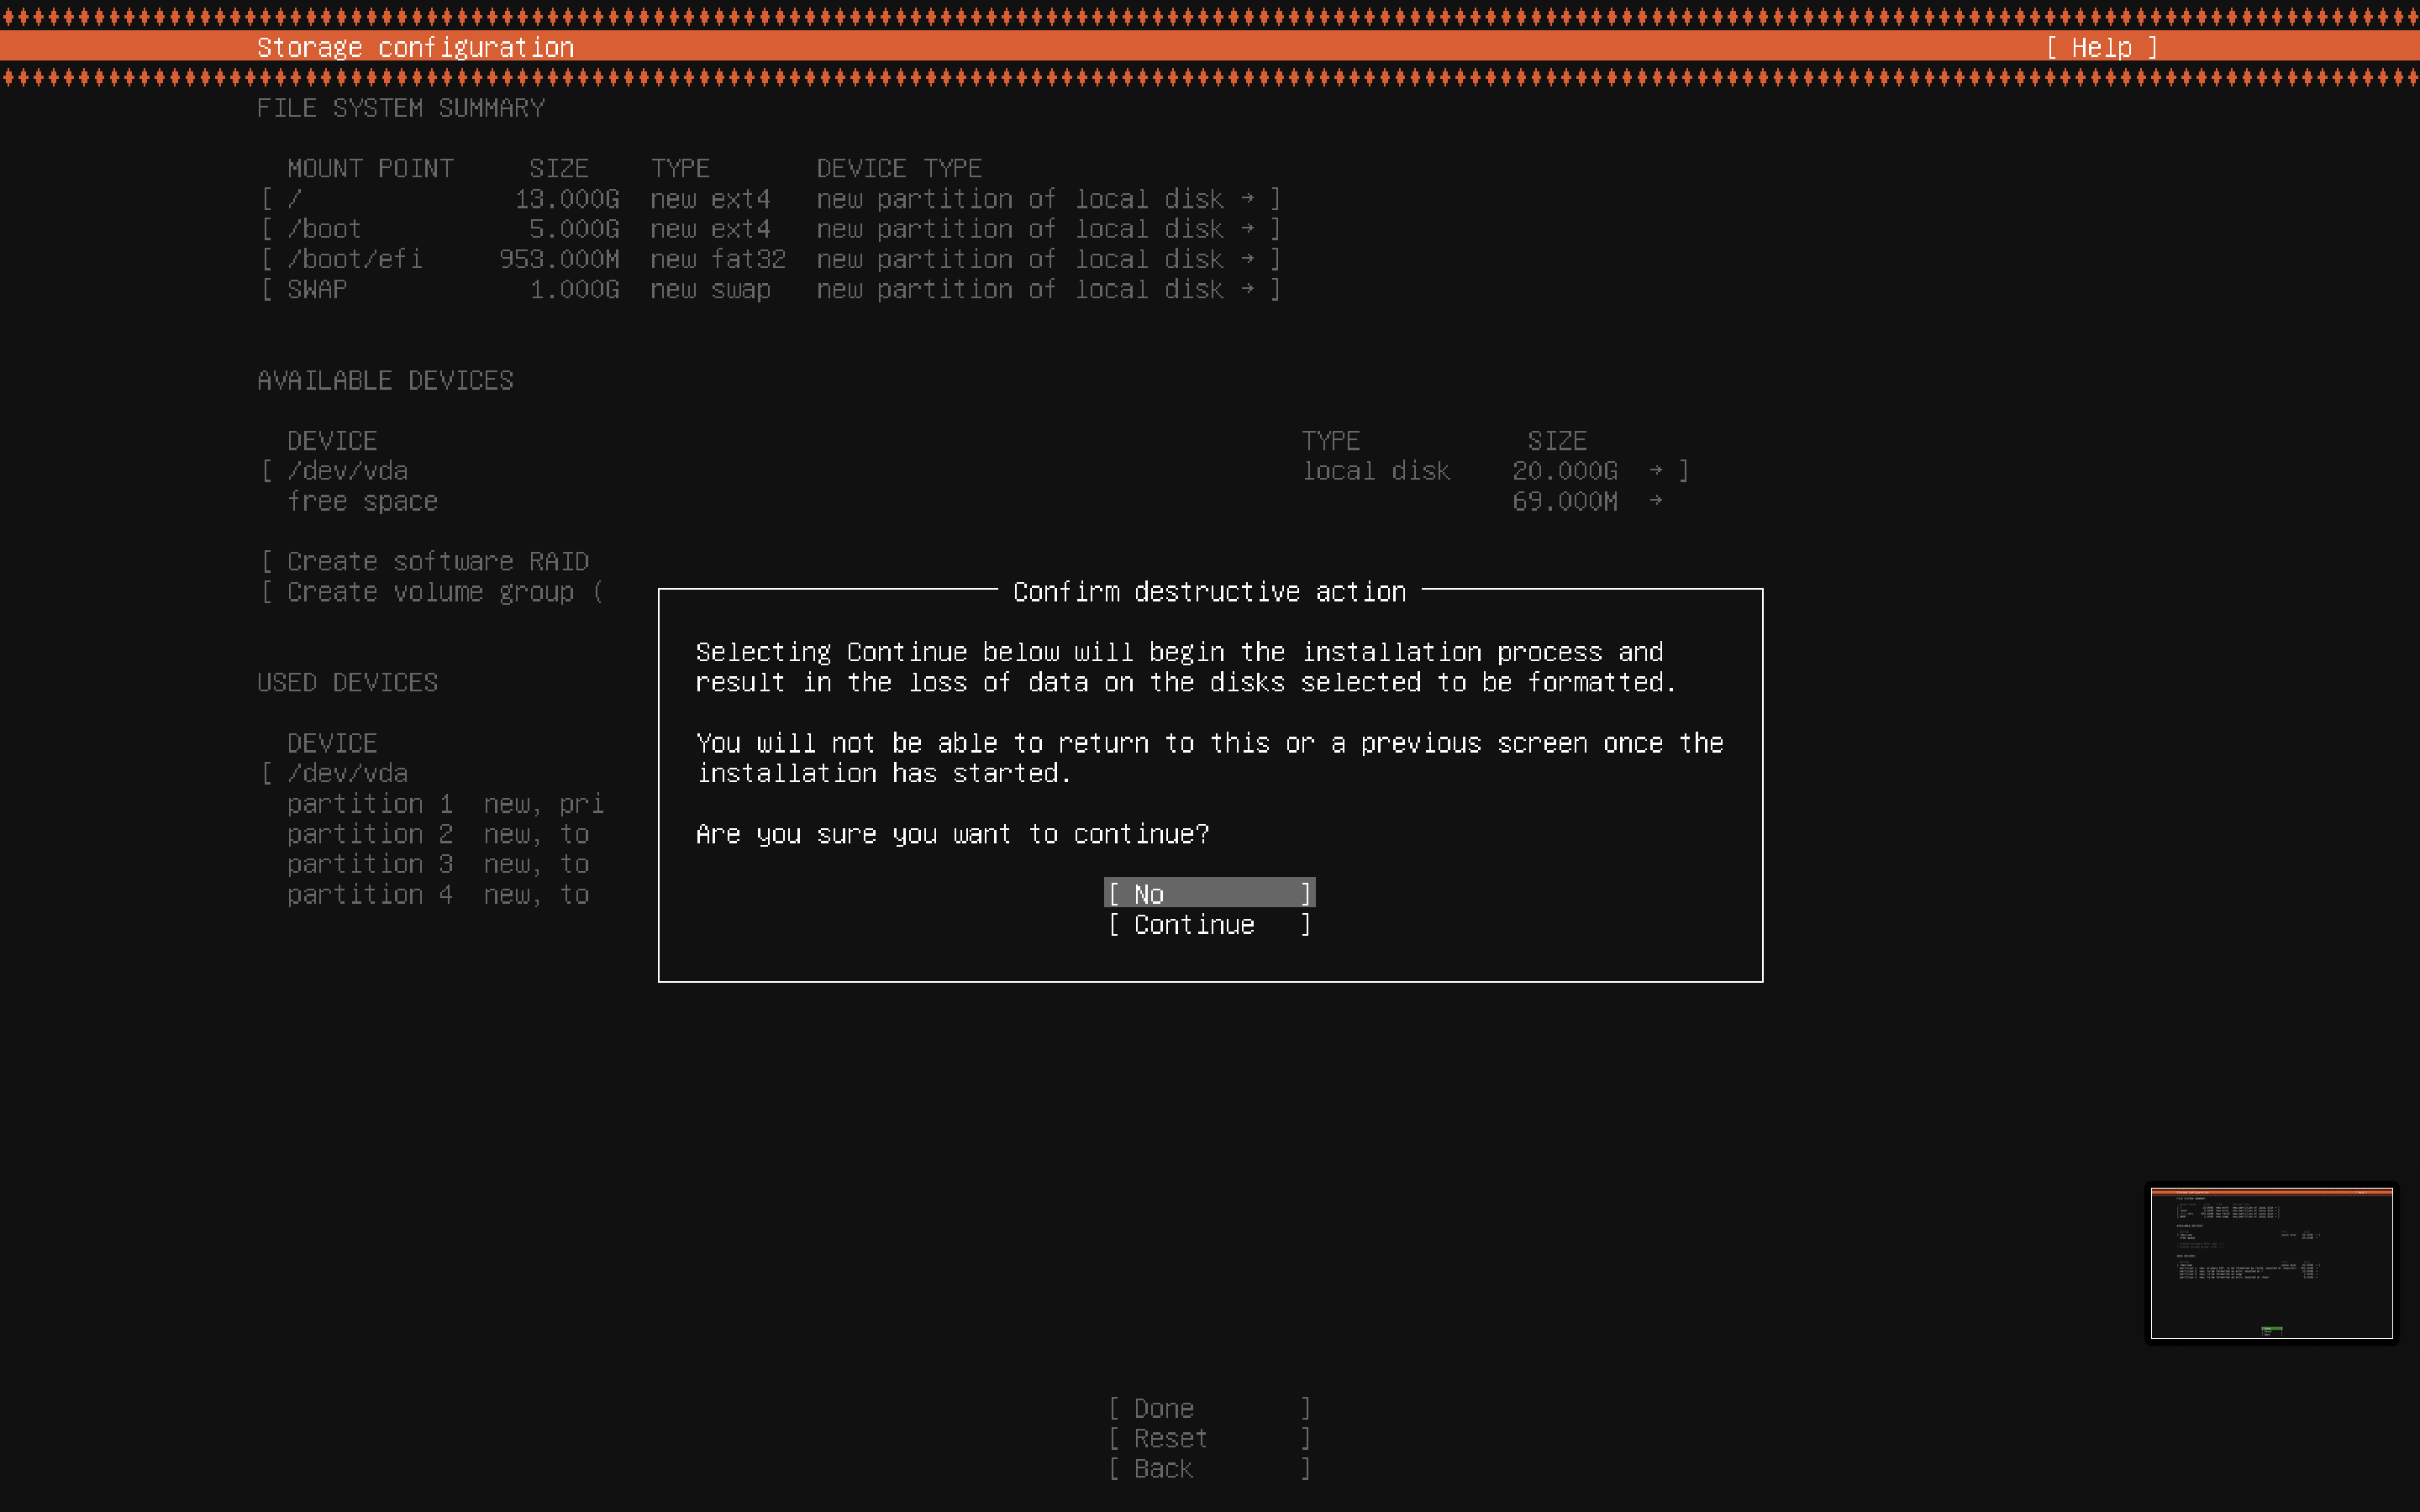Open arrow next to /dev/vda 20.000G
Image resolution: width=2420 pixels, height=1512 pixels.
coord(1656,470)
